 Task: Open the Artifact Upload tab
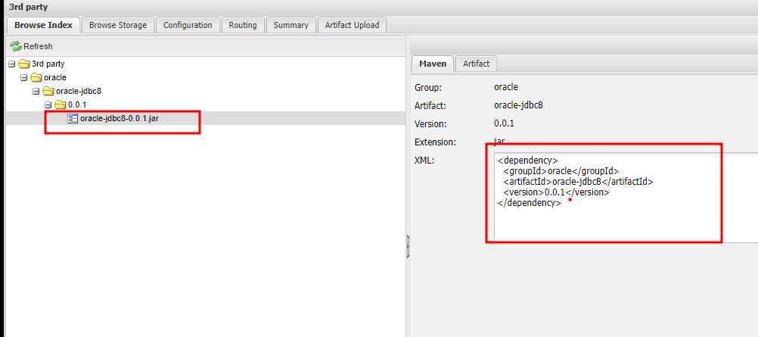click(x=352, y=25)
